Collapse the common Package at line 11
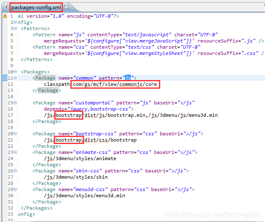This screenshot has height=222, width=265. (x=15, y=78)
